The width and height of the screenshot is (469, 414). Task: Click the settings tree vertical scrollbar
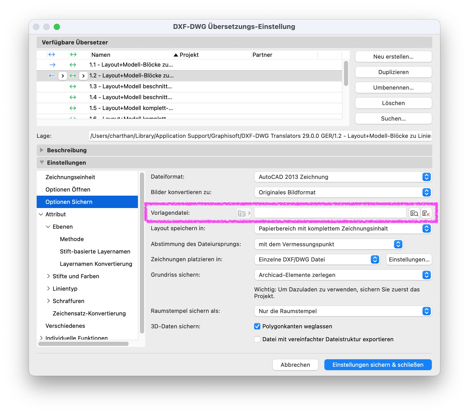[142, 253]
